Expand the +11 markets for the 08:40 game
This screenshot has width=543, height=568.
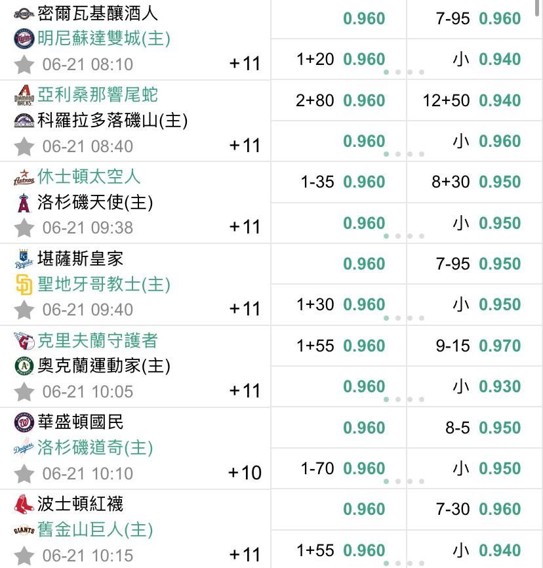245,146
